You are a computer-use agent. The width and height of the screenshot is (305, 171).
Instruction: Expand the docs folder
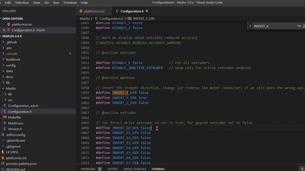(x=10, y=77)
